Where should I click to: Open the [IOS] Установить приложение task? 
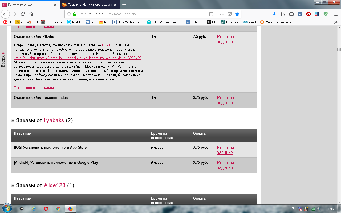[50, 147]
